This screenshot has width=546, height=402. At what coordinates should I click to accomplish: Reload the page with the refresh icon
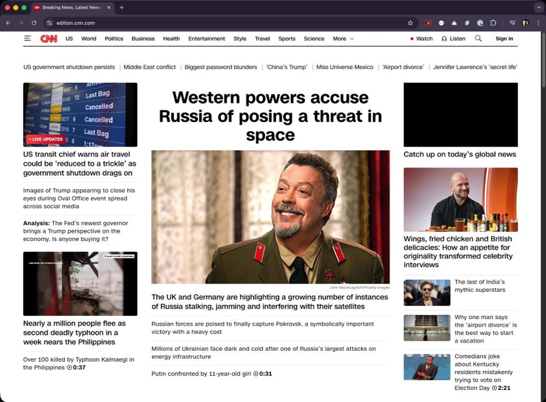coord(34,23)
